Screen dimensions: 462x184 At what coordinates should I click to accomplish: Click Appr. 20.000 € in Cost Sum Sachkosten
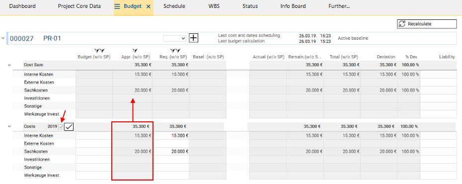[x=143, y=90]
